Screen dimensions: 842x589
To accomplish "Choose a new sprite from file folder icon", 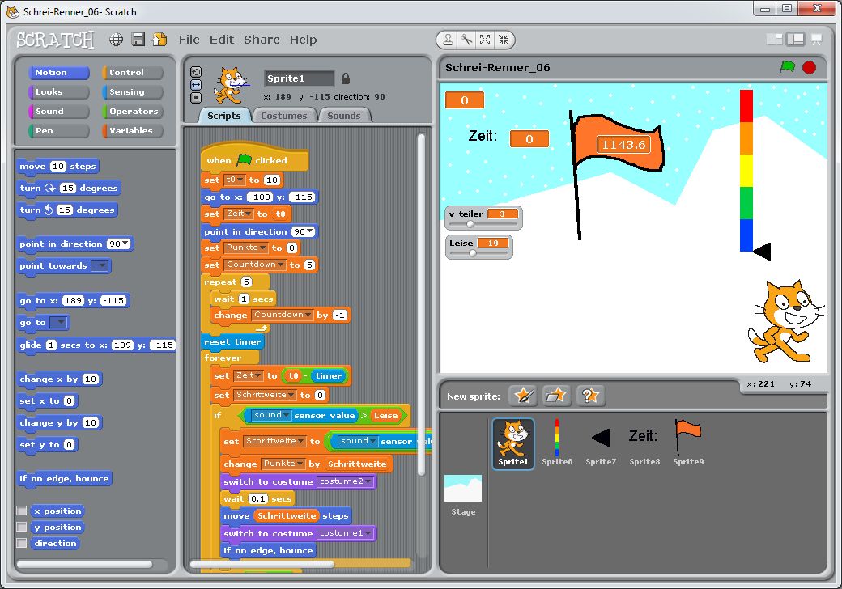I will click(x=556, y=396).
